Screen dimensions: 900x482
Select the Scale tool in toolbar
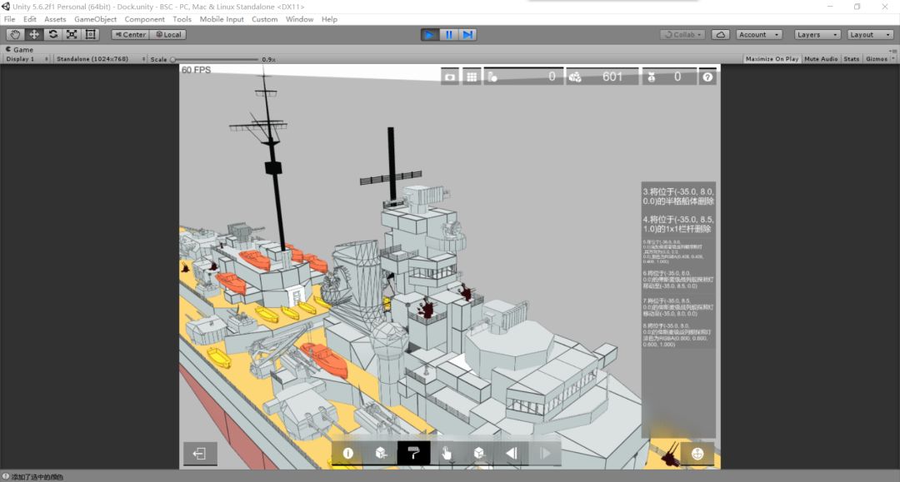(x=72, y=34)
